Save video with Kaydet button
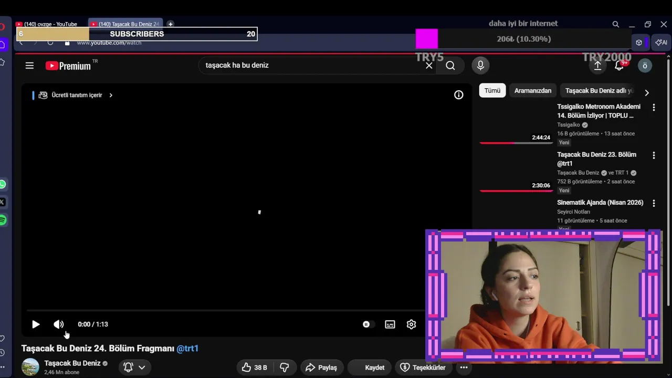 pyautogui.click(x=370, y=367)
